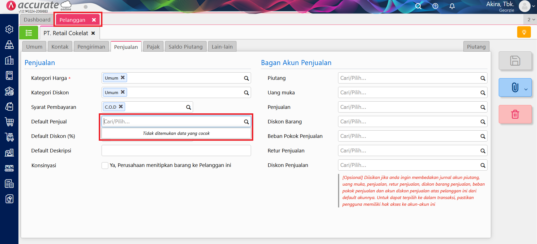Image resolution: width=537 pixels, height=244 pixels.
Task: Click the notification bell icon
Action: tap(452, 6)
